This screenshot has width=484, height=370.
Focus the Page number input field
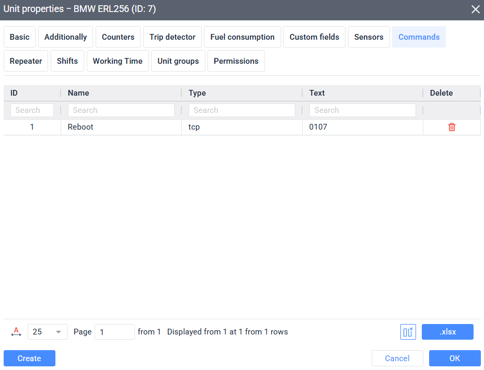tap(114, 332)
